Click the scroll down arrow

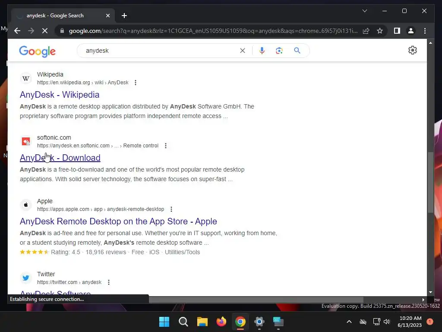click(x=430, y=292)
